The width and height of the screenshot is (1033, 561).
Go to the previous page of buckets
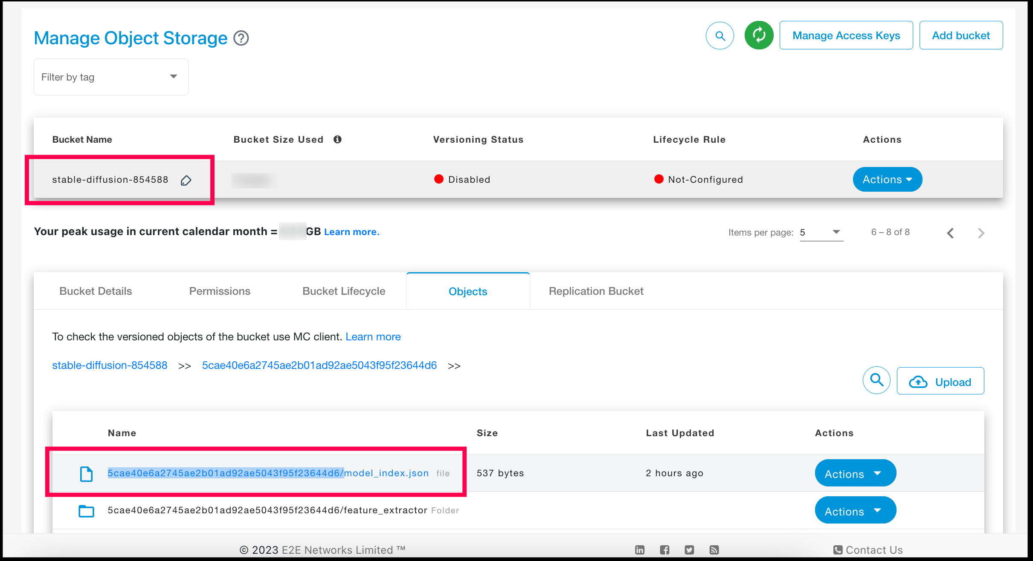coord(950,233)
